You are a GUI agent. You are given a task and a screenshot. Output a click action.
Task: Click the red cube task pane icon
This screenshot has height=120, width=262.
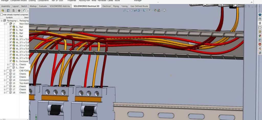260,44
